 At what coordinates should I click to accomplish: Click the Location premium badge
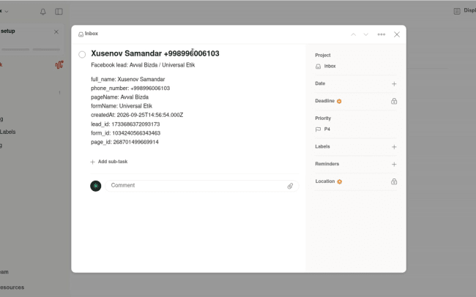[339, 181]
